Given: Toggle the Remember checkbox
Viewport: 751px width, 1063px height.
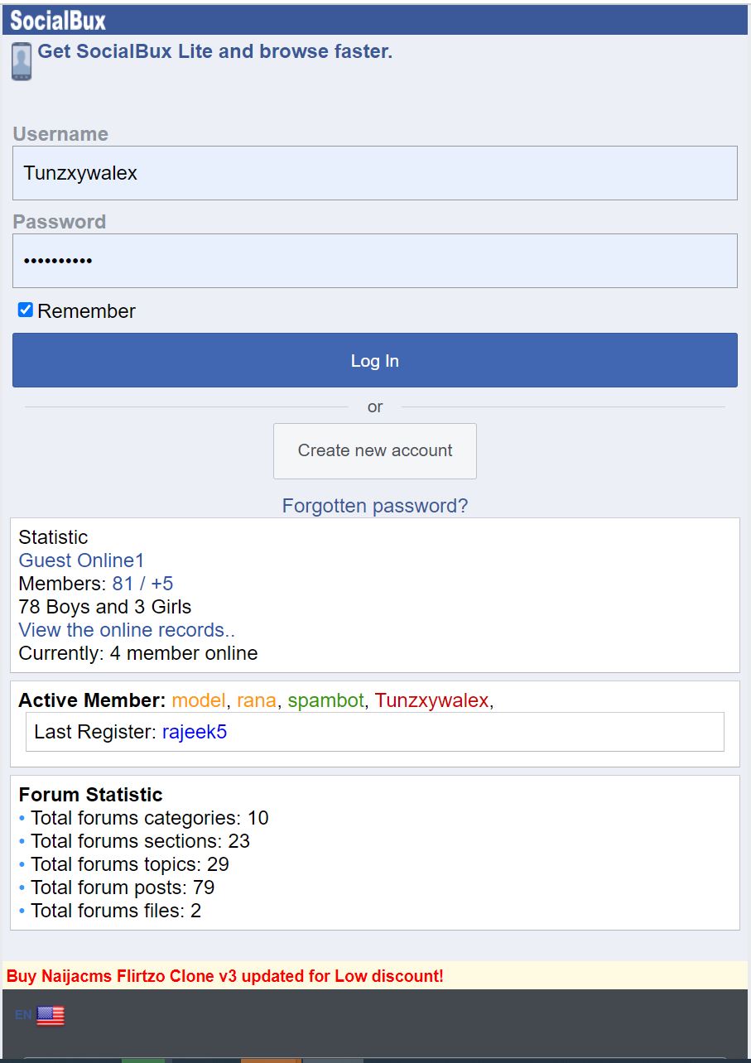Looking at the screenshot, I should pyautogui.click(x=26, y=310).
